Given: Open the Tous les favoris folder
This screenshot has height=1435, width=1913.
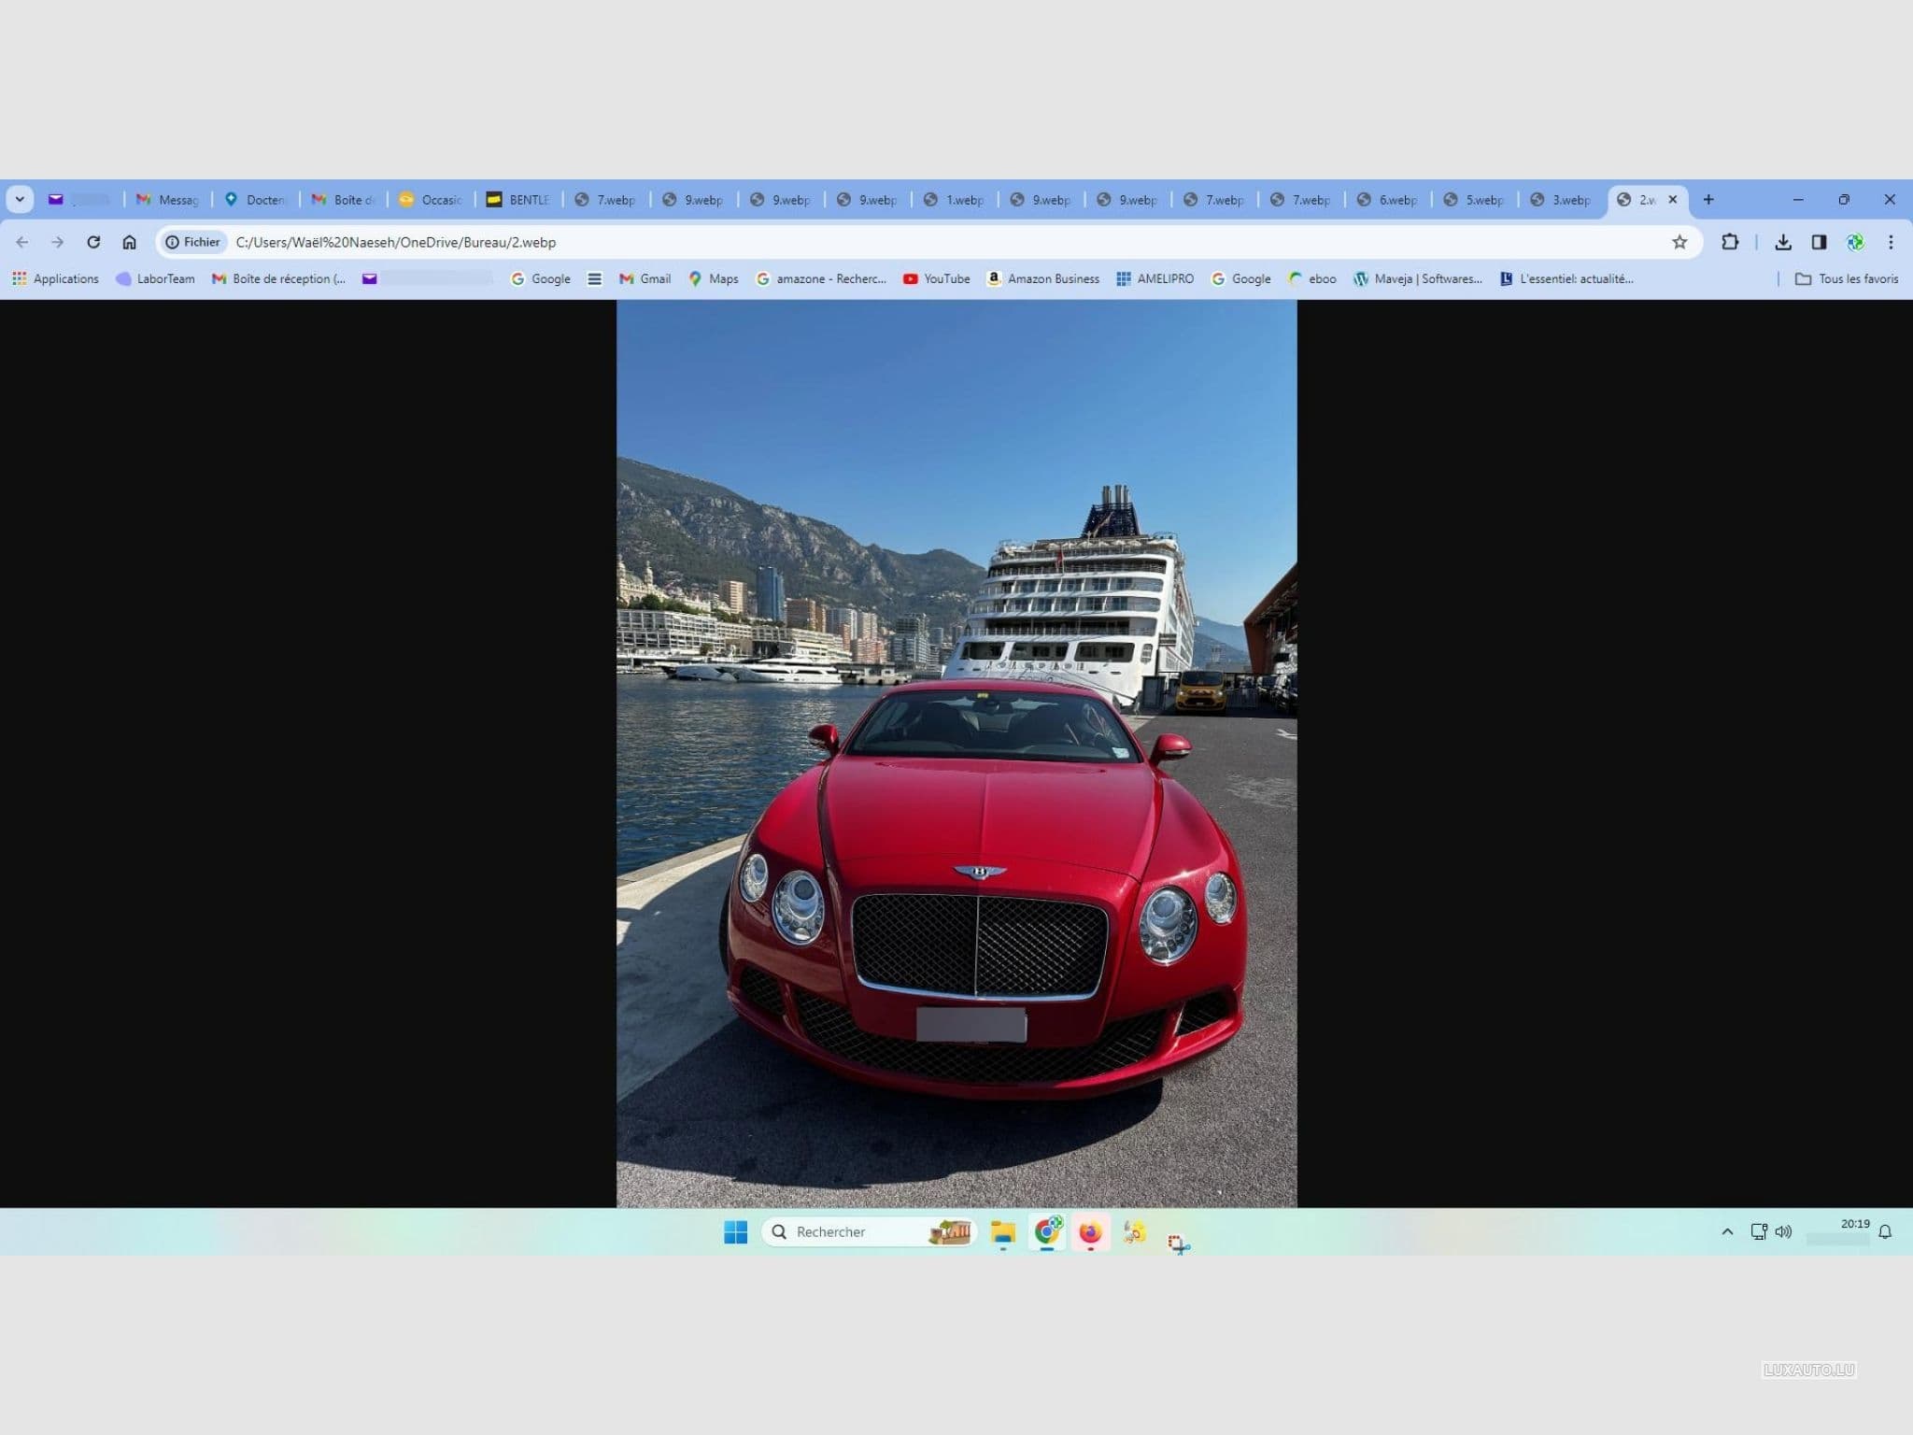Looking at the screenshot, I should coord(1847,278).
